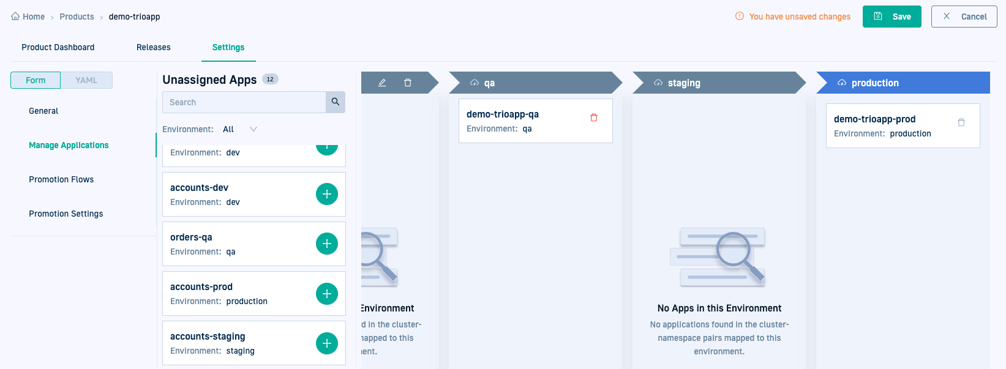Cancel the pending changes
The height and width of the screenshot is (369, 1006).
[x=964, y=17]
